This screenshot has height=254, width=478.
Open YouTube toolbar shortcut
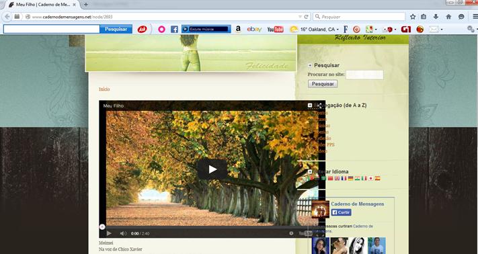tap(275, 30)
